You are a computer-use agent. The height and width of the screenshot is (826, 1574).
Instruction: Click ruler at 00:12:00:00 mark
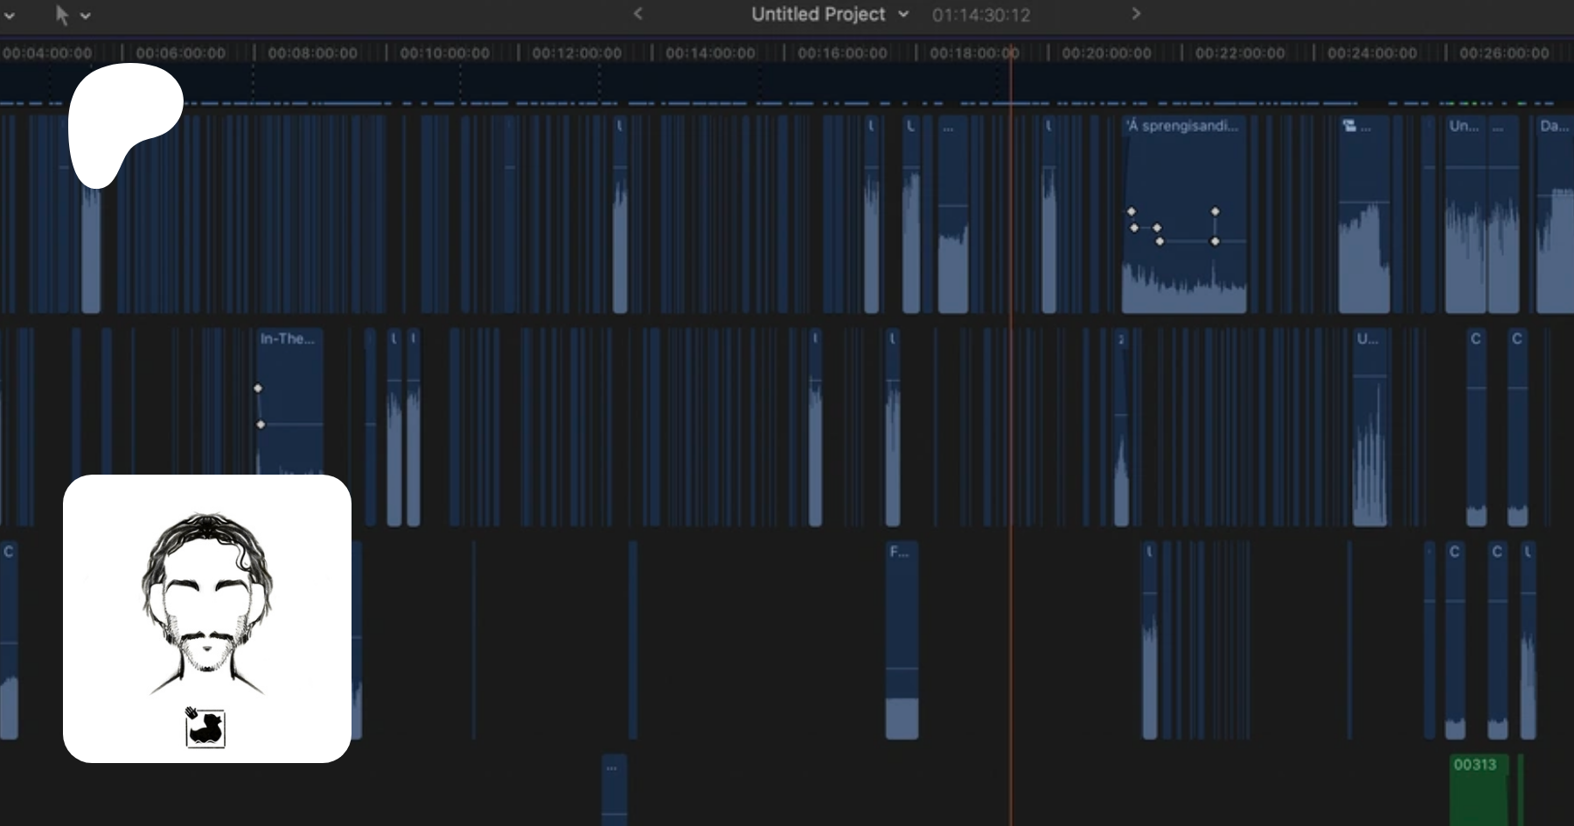pyautogui.click(x=576, y=53)
